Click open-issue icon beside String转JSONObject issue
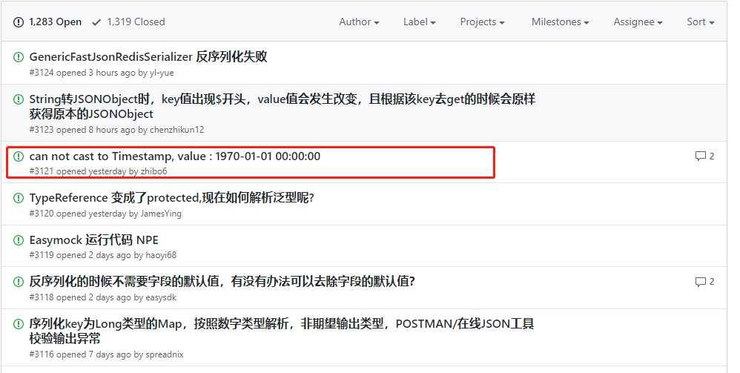Image resolution: width=740 pixels, height=373 pixels. pyautogui.click(x=19, y=99)
